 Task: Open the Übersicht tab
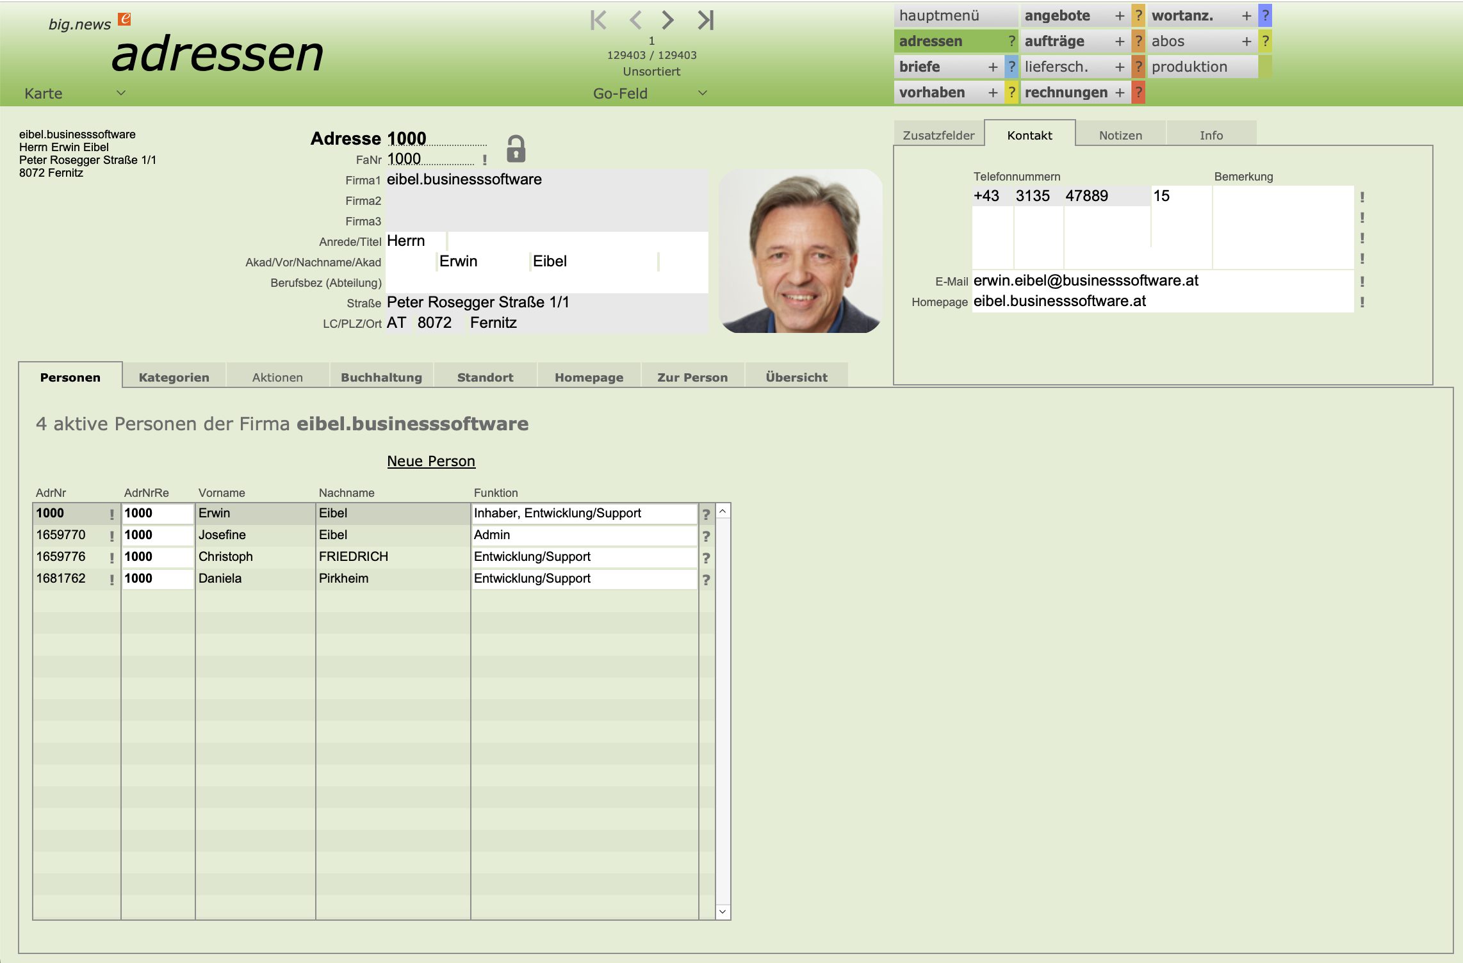tap(796, 377)
